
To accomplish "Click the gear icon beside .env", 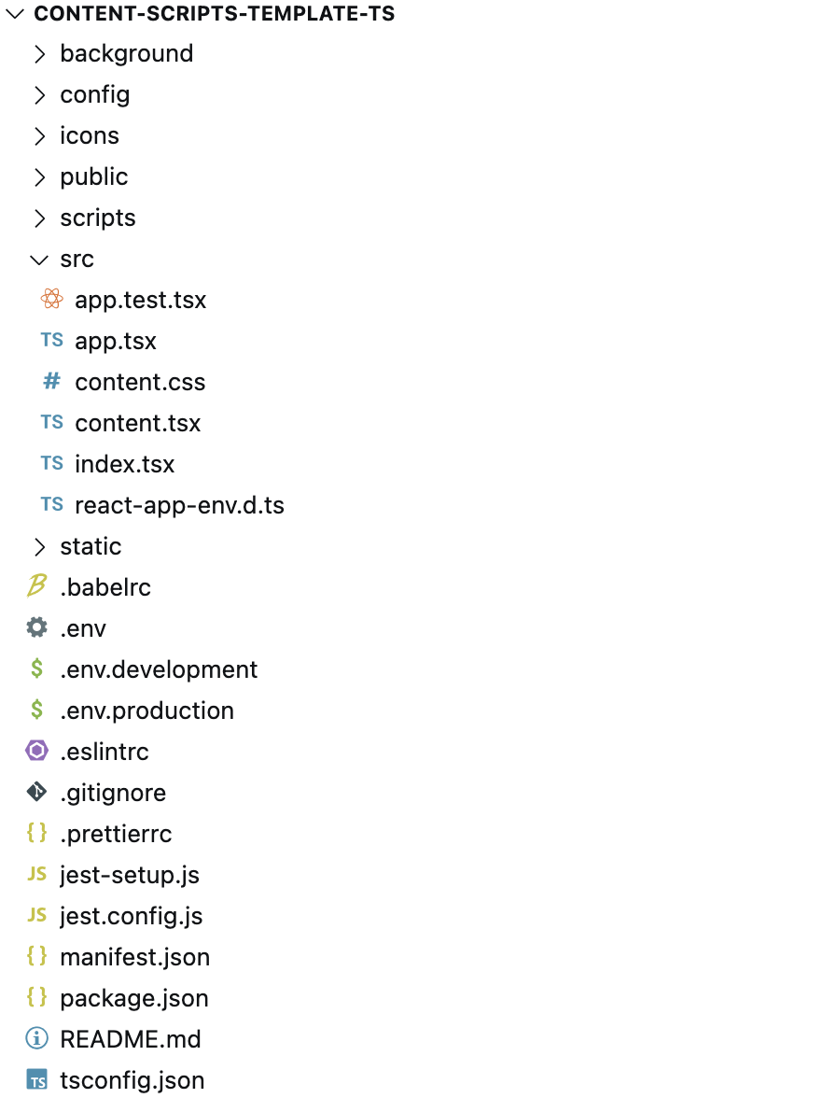I will [36, 627].
